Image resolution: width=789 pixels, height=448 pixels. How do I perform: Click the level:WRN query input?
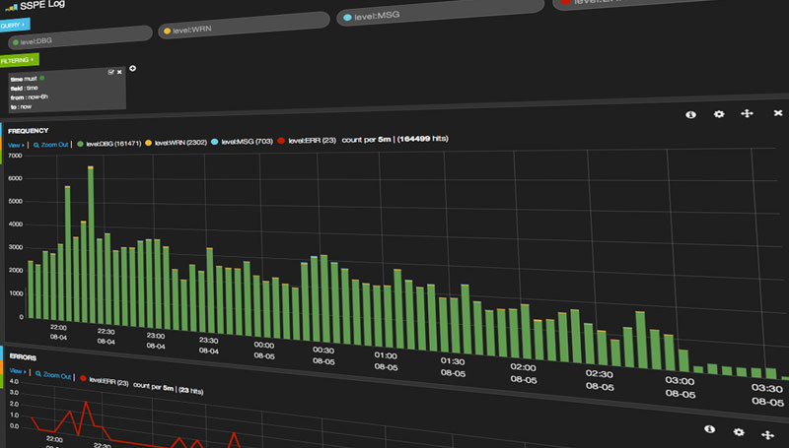[244, 26]
